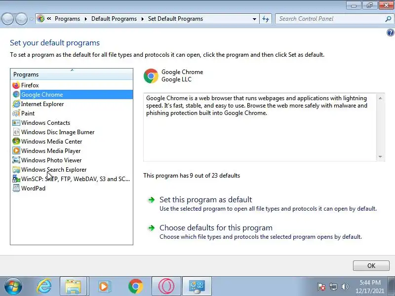
Task: Go to Programs breadcrumb
Action: tap(67, 19)
